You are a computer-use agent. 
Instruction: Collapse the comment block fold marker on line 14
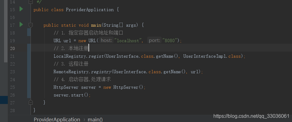pos(31,2)
